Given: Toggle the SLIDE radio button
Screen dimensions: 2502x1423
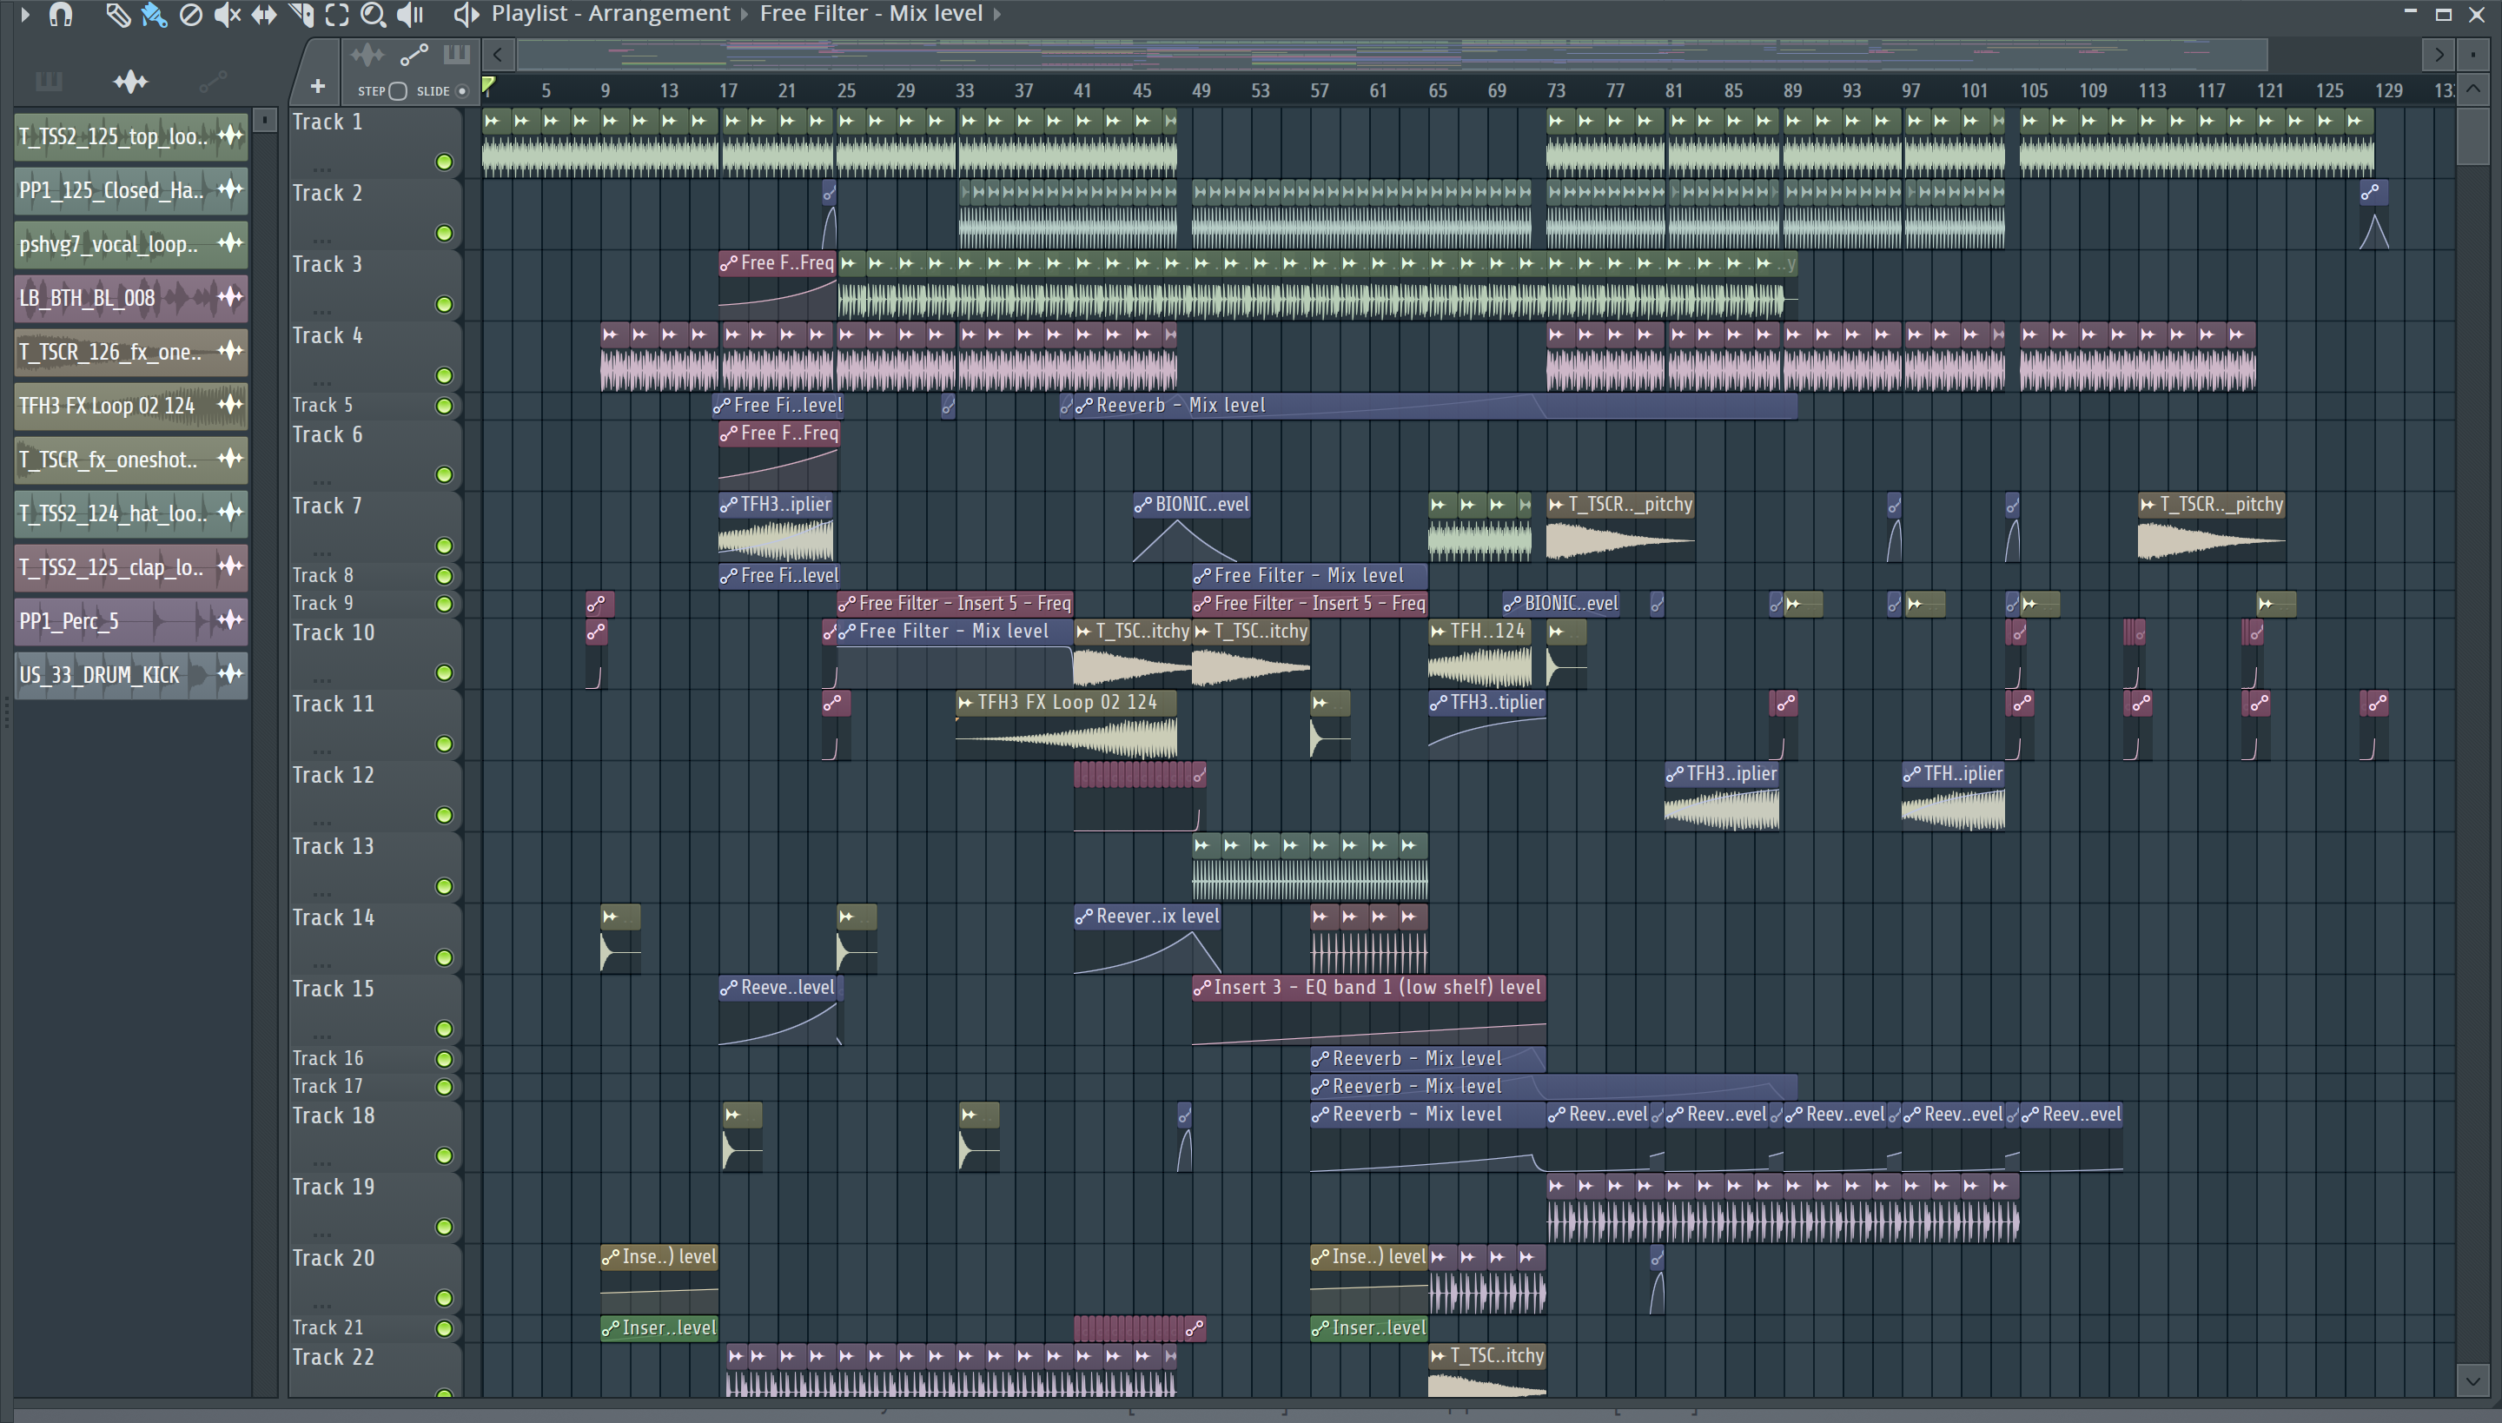Looking at the screenshot, I should (462, 91).
